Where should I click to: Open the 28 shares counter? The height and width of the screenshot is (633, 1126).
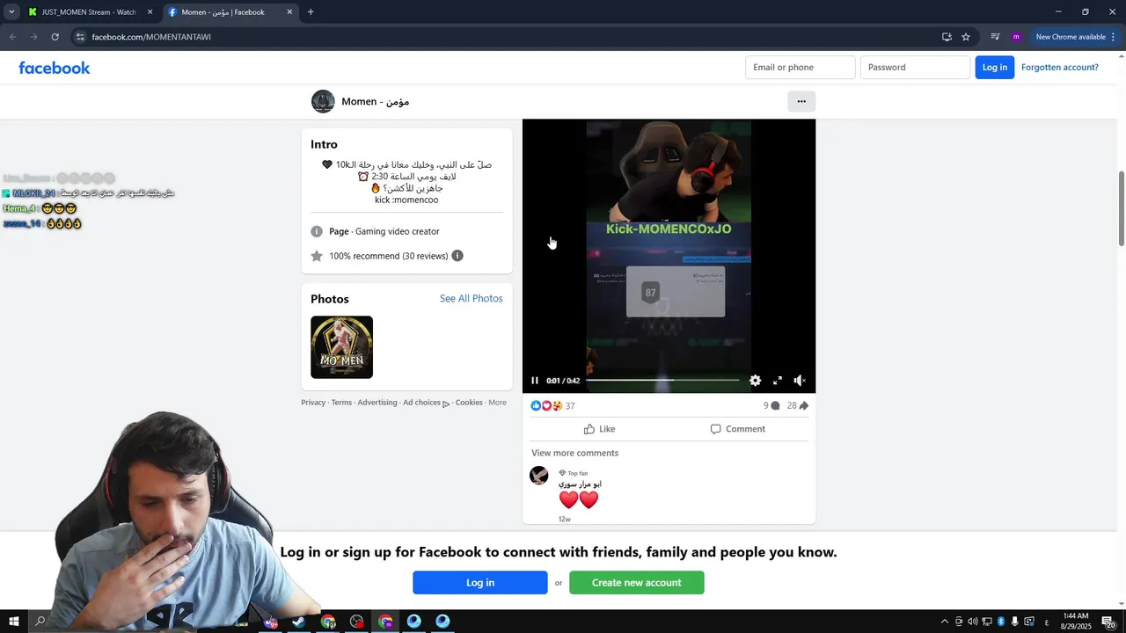tap(798, 406)
